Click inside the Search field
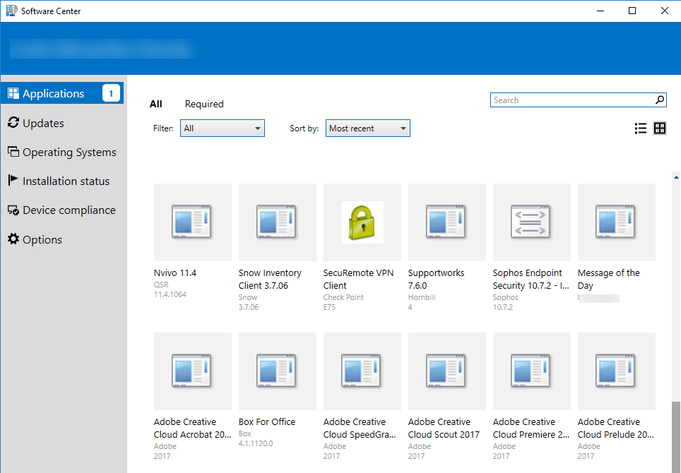681x473 pixels. point(565,100)
